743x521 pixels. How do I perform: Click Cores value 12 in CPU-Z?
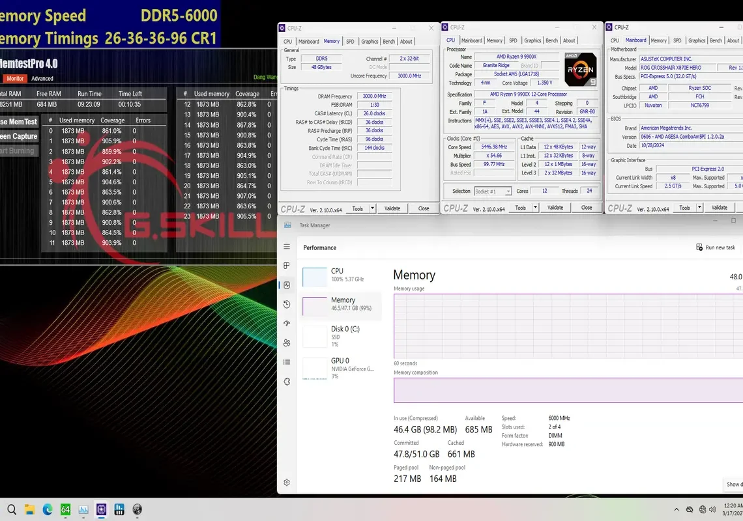pyautogui.click(x=544, y=191)
